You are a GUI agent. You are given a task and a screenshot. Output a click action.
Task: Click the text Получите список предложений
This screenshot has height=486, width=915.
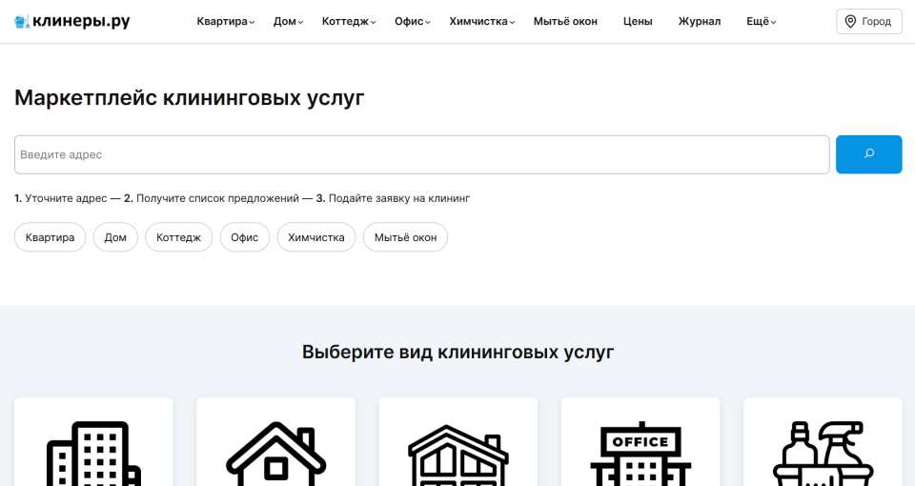coord(217,198)
